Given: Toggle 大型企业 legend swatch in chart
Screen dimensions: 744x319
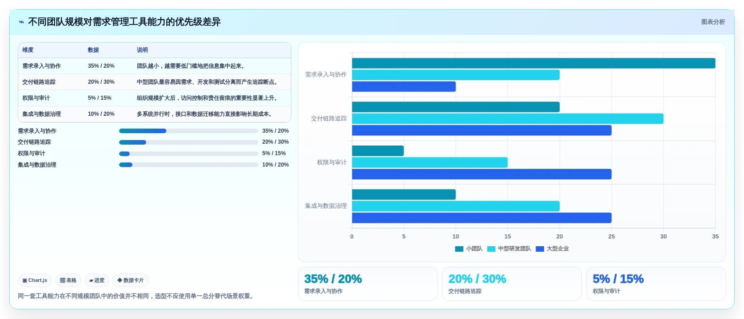Looking at the screenshot, I should tap(540, 249).
